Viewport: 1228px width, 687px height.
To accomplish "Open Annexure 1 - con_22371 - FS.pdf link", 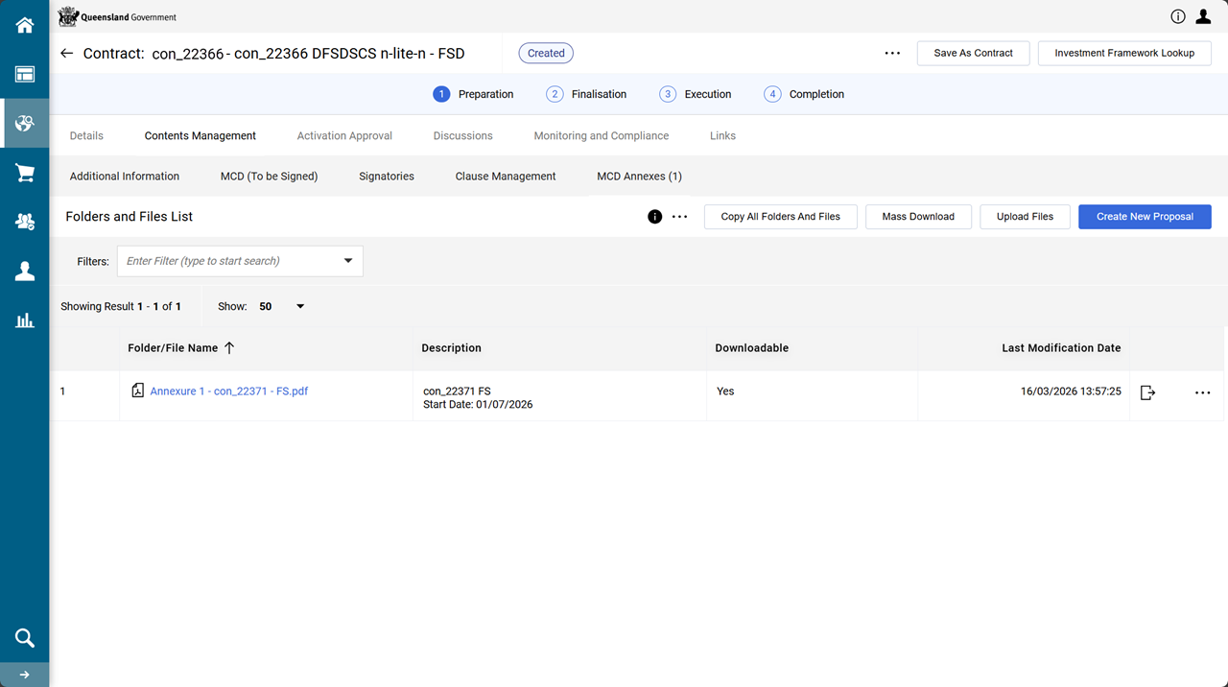I will click(228, 391).
